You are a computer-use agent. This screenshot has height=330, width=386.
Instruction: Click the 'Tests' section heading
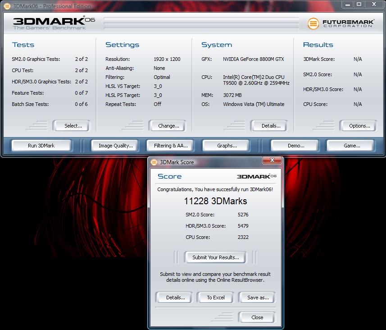pos(23,45)
